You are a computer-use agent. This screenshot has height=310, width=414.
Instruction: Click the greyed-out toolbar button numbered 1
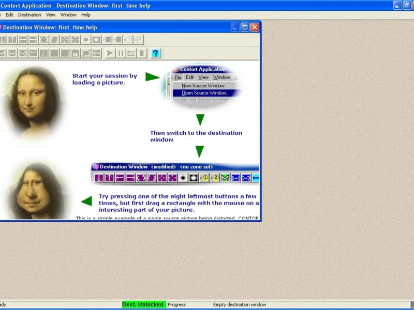(x=129, y=40)
